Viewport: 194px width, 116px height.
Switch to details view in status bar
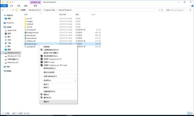click(189, 113)
